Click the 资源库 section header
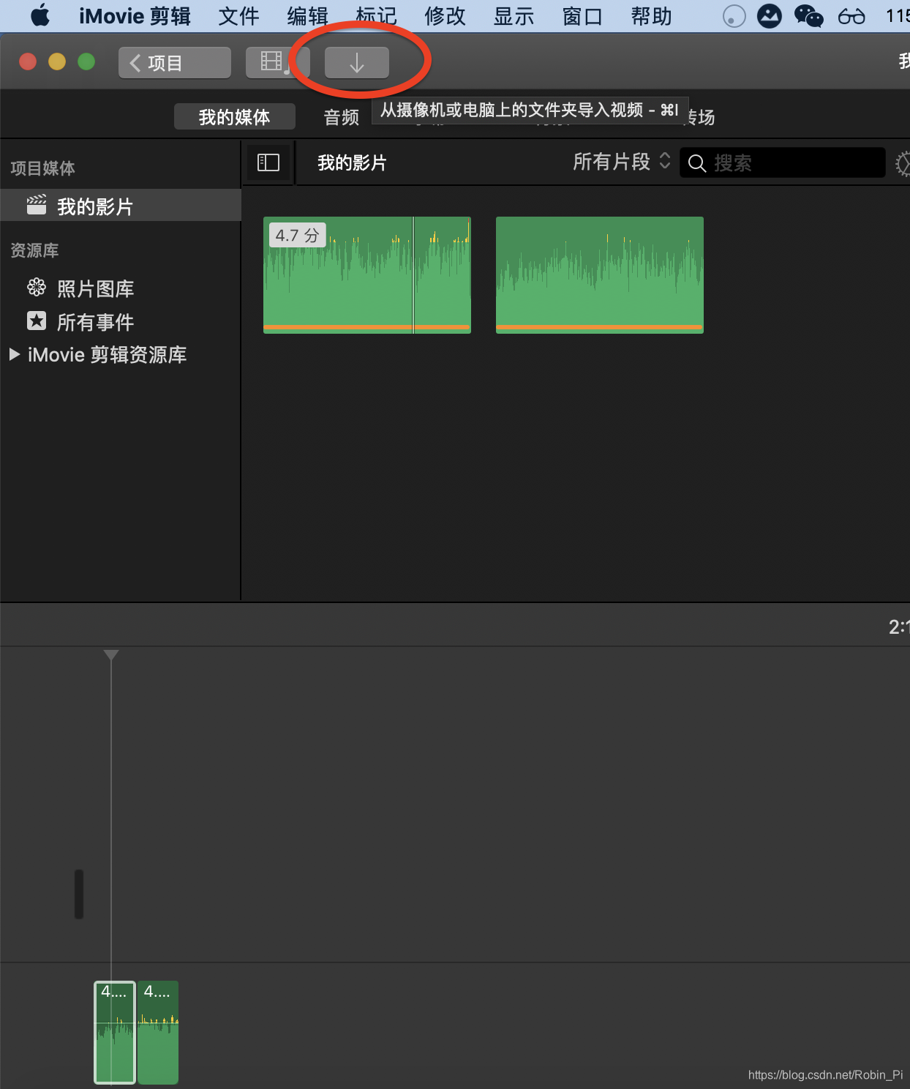The image size is (910, 1089). [x=34, y=250]
